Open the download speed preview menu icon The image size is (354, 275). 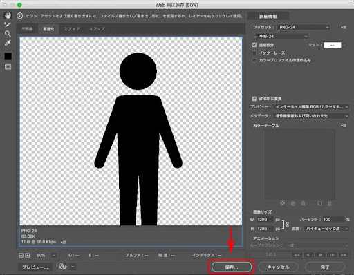63,242
